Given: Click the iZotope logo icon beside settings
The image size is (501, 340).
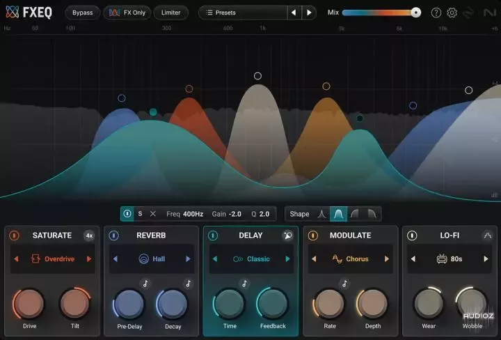Looking at the screenshot, I should (x=468, y=13).
